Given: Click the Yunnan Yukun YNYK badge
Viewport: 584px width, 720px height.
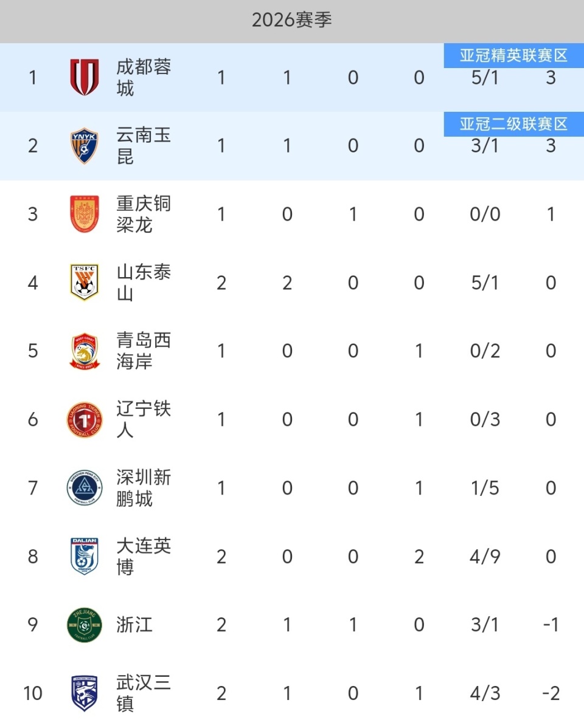Looking at the screenshot, I should coord(84,146).
